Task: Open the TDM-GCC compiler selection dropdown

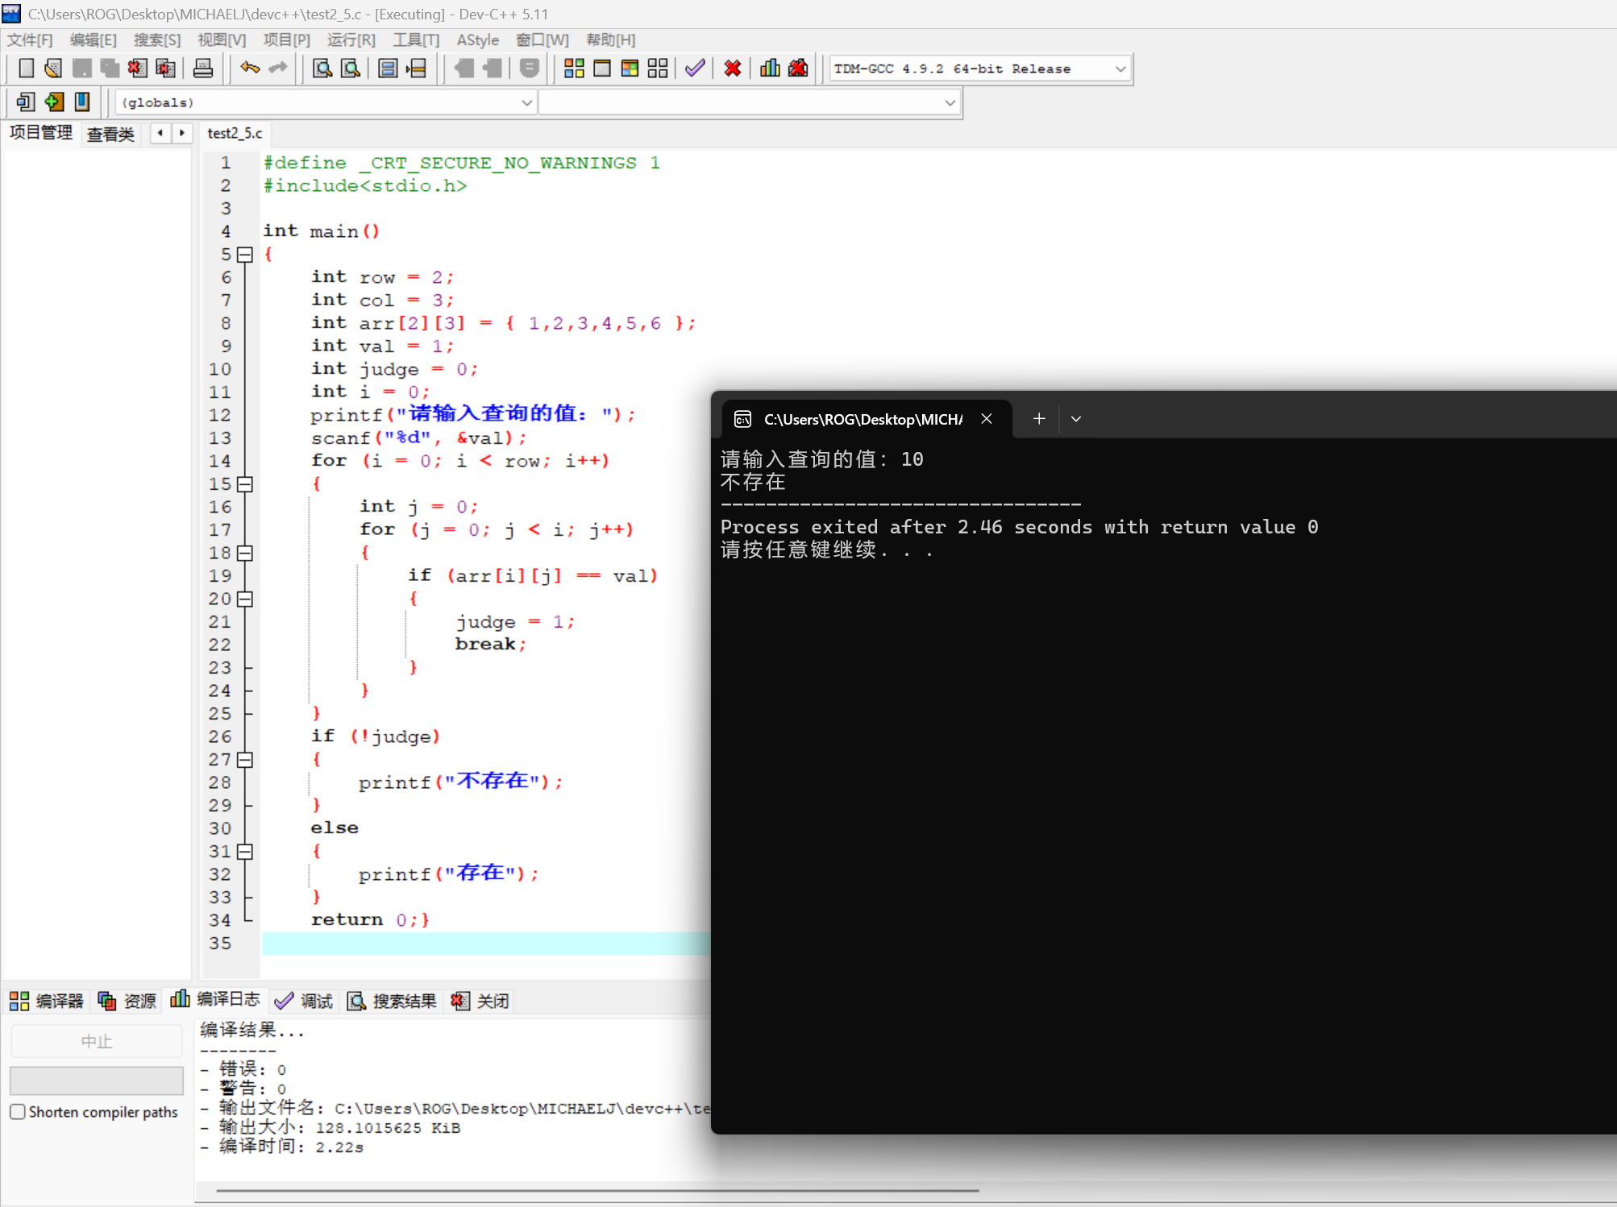Action: [x=1120, y=69]
